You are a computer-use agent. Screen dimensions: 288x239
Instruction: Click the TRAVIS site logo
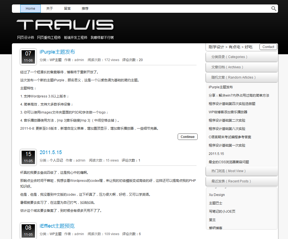65,25
